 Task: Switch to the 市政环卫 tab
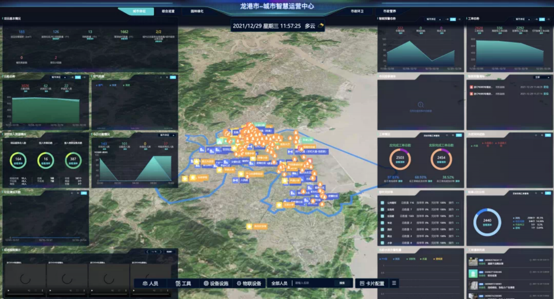[357, 11]
